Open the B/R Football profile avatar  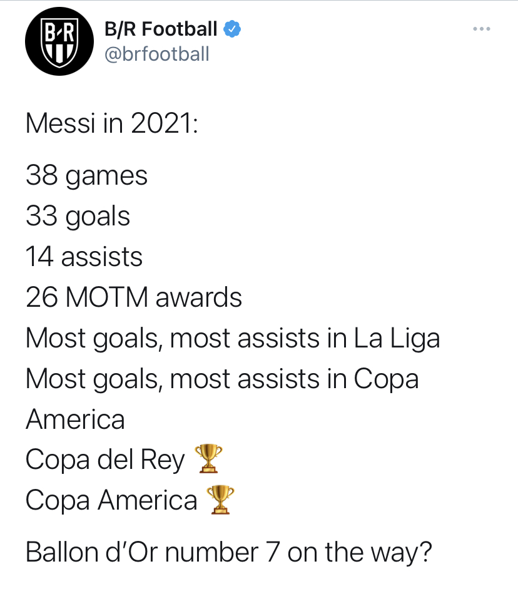click(55, 44)
